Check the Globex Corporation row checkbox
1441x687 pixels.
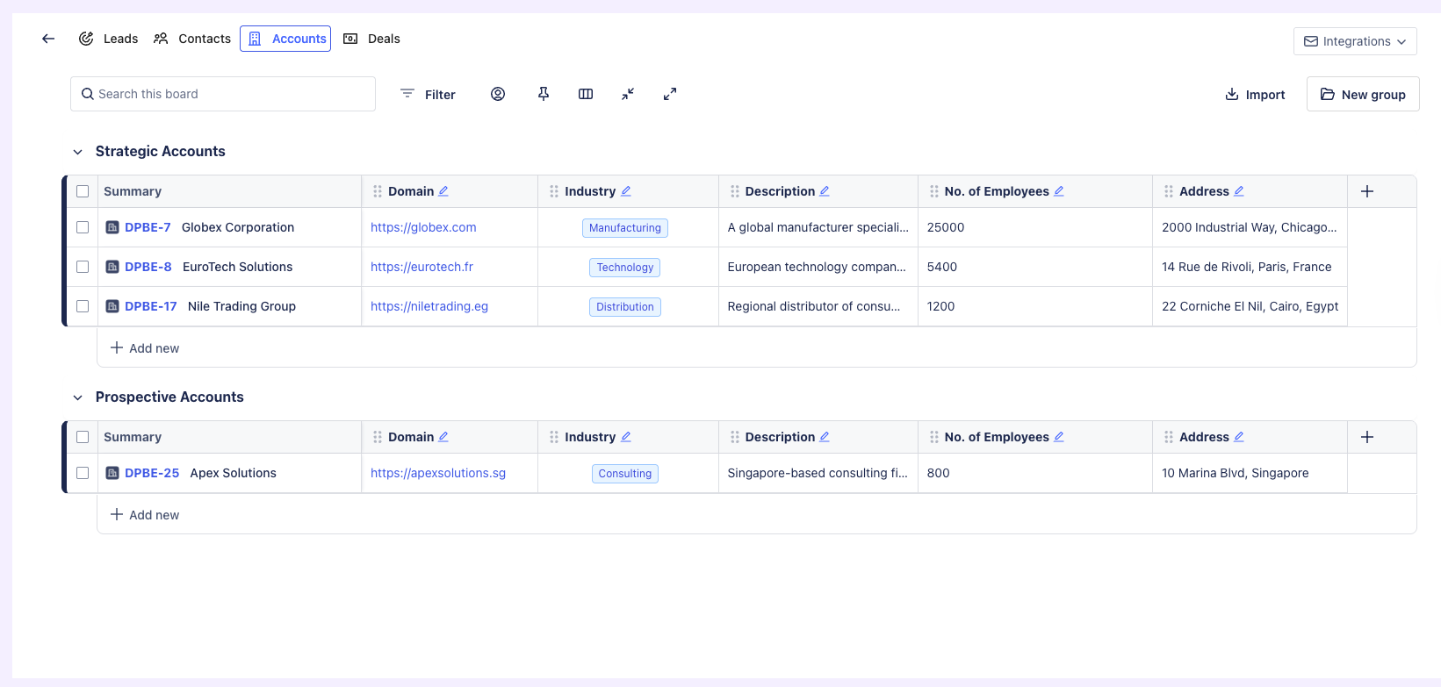tap(83, 227)
